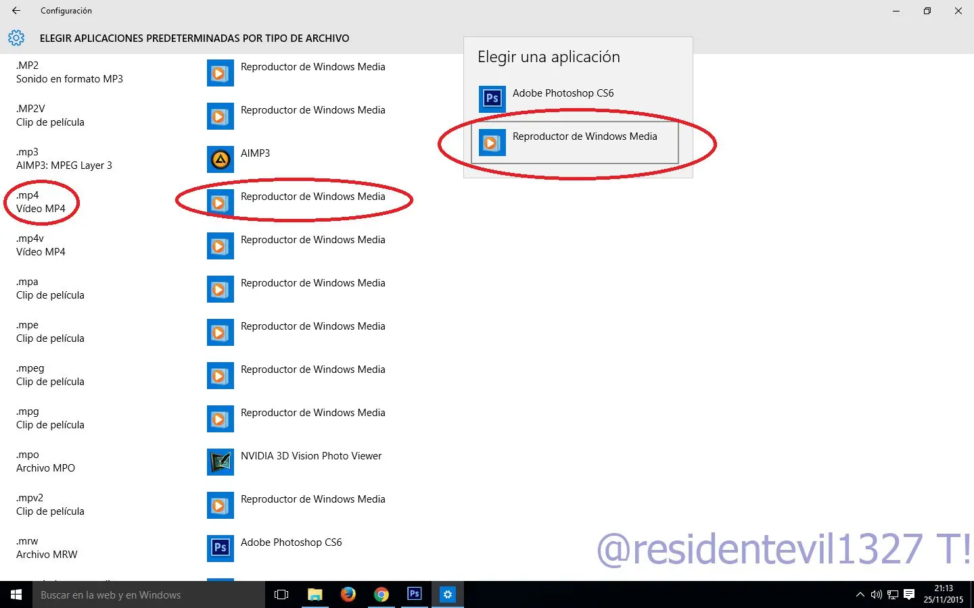The image size is (974, 608).
Task: Show hidden tray icons chevron
Action: (x=860, y=594)
